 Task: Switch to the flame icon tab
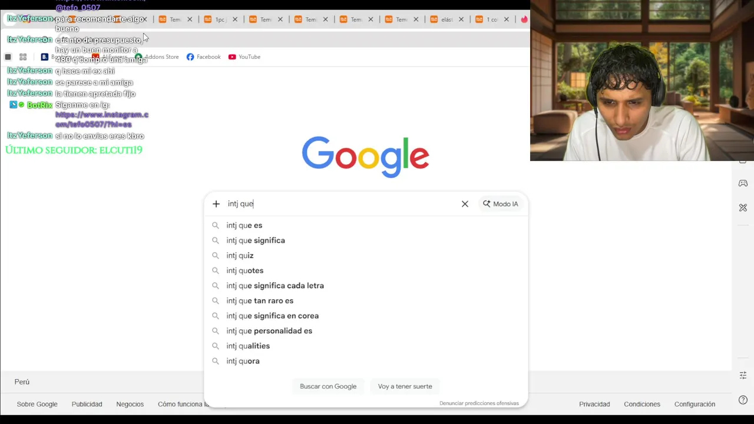524,19
